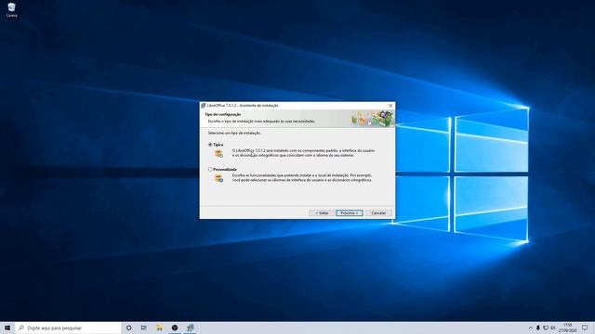Open the notification center icon
The image size is (595, 334).
pos(585,328)
